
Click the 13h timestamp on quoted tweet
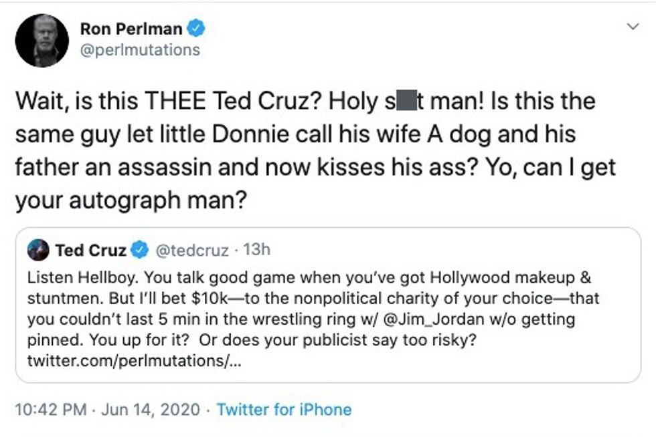257,251
